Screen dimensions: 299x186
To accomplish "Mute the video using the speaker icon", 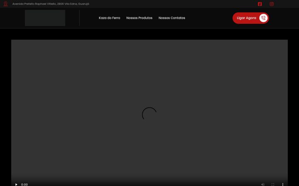I will click(263, 184).
